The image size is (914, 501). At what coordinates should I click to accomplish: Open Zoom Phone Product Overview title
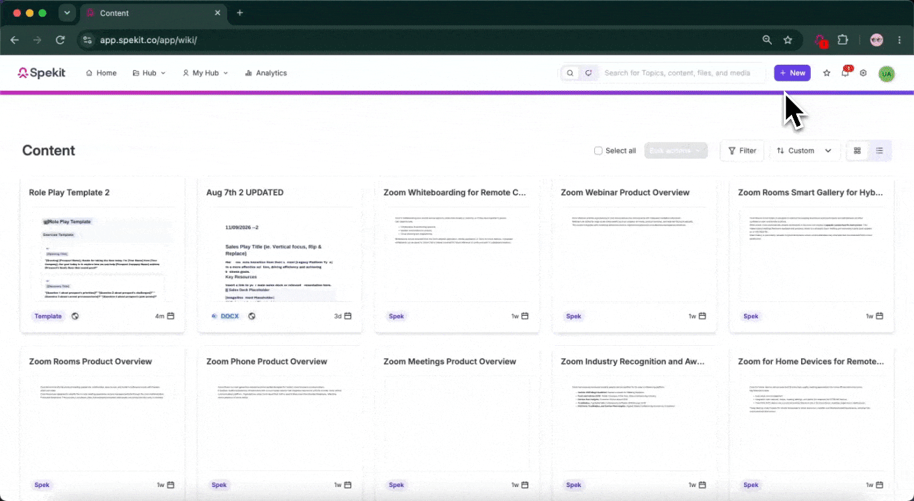267,362
